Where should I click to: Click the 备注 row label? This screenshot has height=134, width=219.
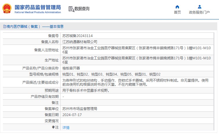55,103
